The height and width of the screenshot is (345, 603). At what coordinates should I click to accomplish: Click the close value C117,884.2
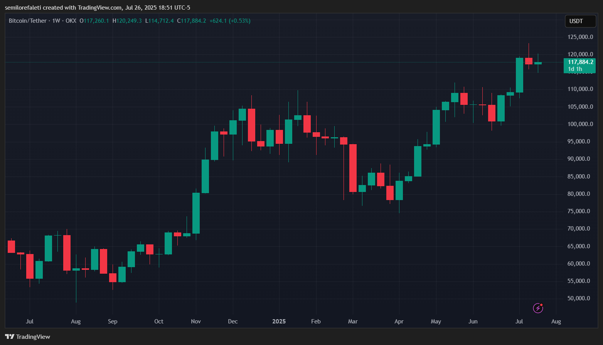click(191, 21)
